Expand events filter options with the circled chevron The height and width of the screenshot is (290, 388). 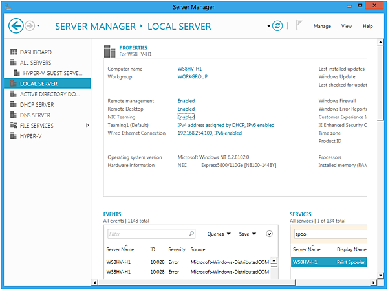[x=270, y=234]
